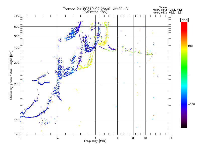Click the y-axis label '400'

(17, 48)
